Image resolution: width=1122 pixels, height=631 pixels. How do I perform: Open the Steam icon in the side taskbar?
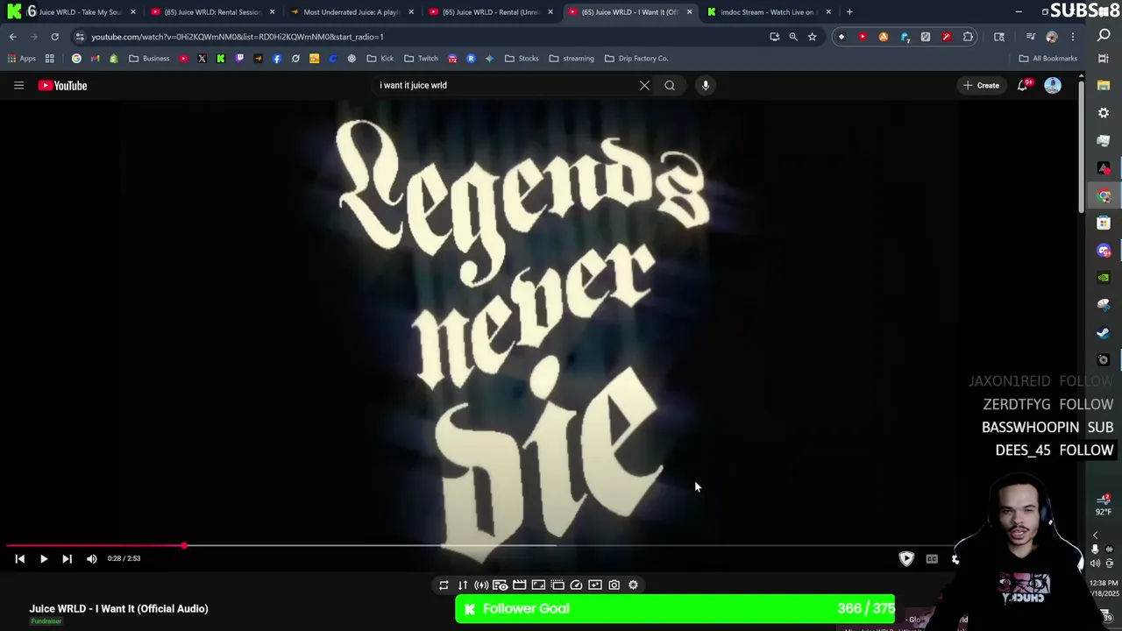[1104, 332]
